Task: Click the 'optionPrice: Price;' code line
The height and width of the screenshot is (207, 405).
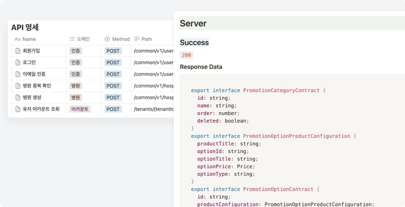Action: click(x=226, y=166)
